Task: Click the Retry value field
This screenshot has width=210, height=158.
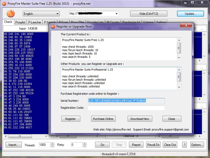Action: [x=77, y=145]
